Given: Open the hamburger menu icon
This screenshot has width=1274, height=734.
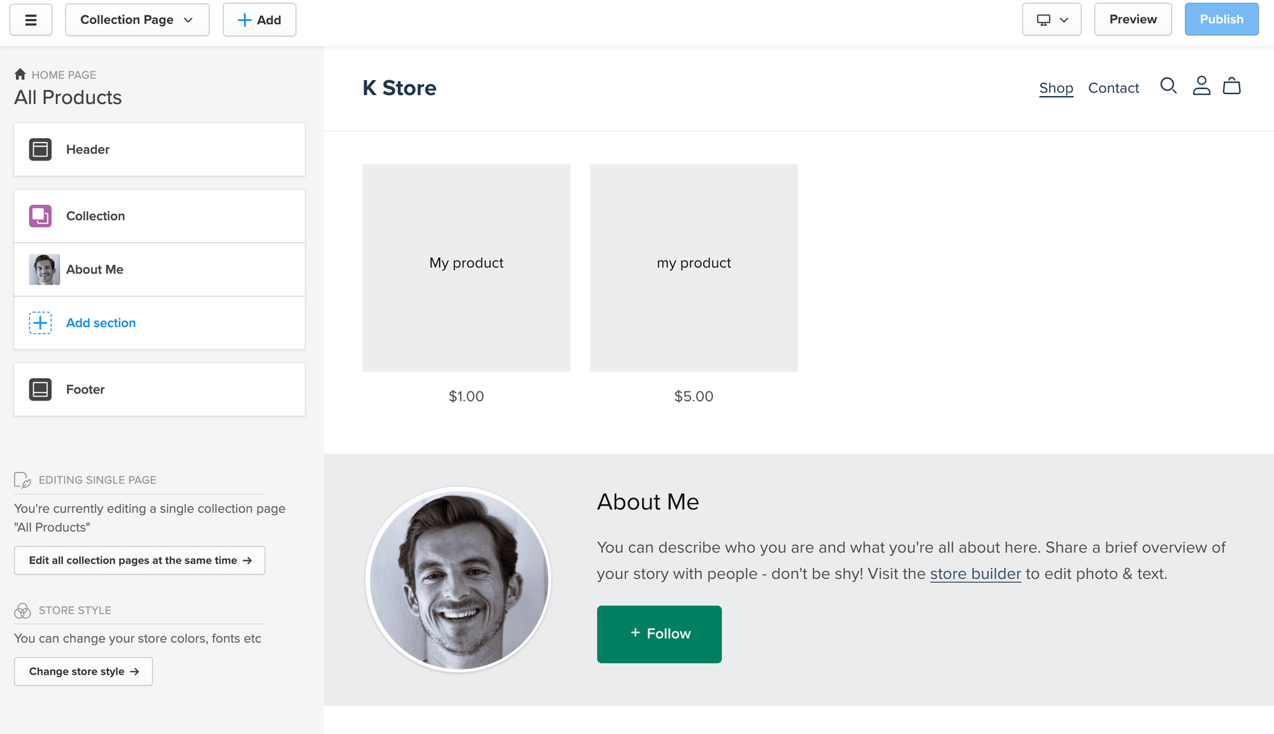Looking at the screenshot, I should tap(31, 20).
